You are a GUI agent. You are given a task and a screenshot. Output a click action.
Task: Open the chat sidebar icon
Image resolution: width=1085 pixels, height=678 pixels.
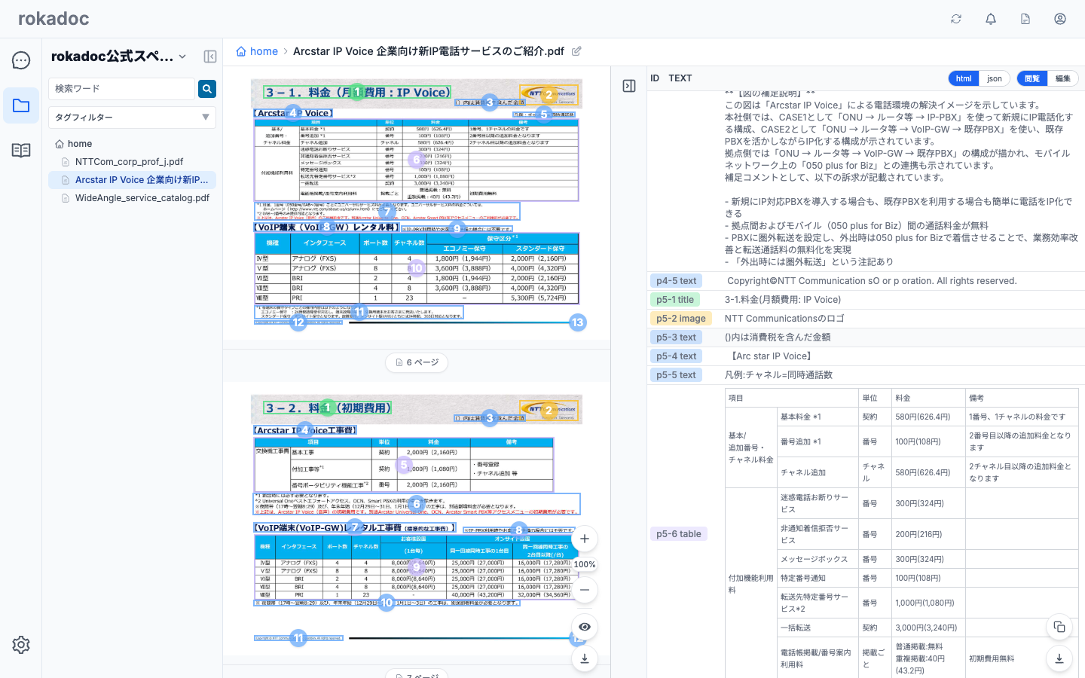21,60
